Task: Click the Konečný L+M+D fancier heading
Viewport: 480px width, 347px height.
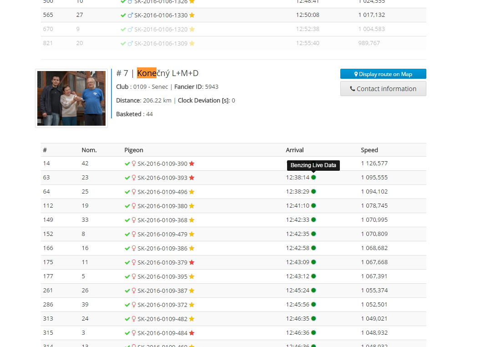Action: [x=157, y=73]
